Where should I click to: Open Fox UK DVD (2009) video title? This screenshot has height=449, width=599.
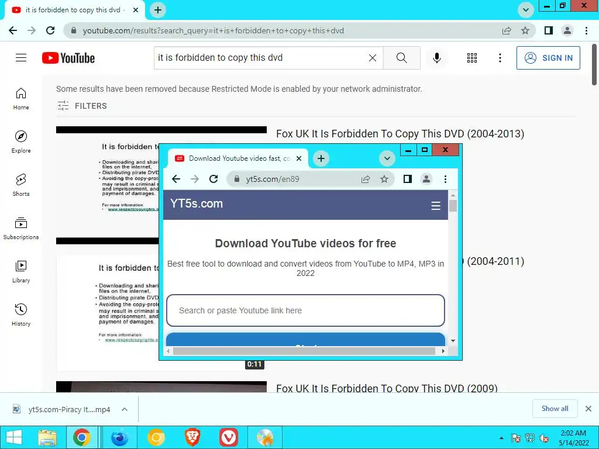387,388
